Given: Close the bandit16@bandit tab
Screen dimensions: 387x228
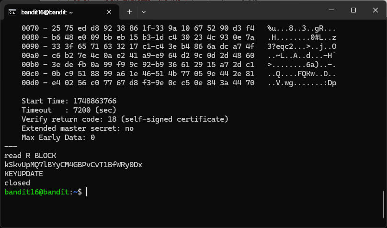Looking at the screenshot, I should coord(109,12).
